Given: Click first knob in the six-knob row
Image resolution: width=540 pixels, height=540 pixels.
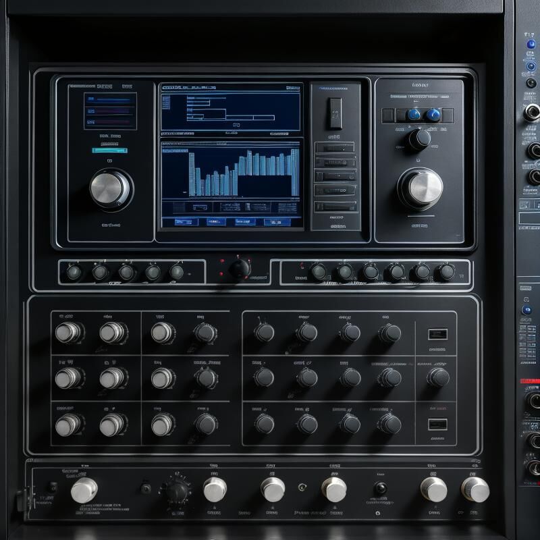Looking at the screenshot, I should point(319,272).
